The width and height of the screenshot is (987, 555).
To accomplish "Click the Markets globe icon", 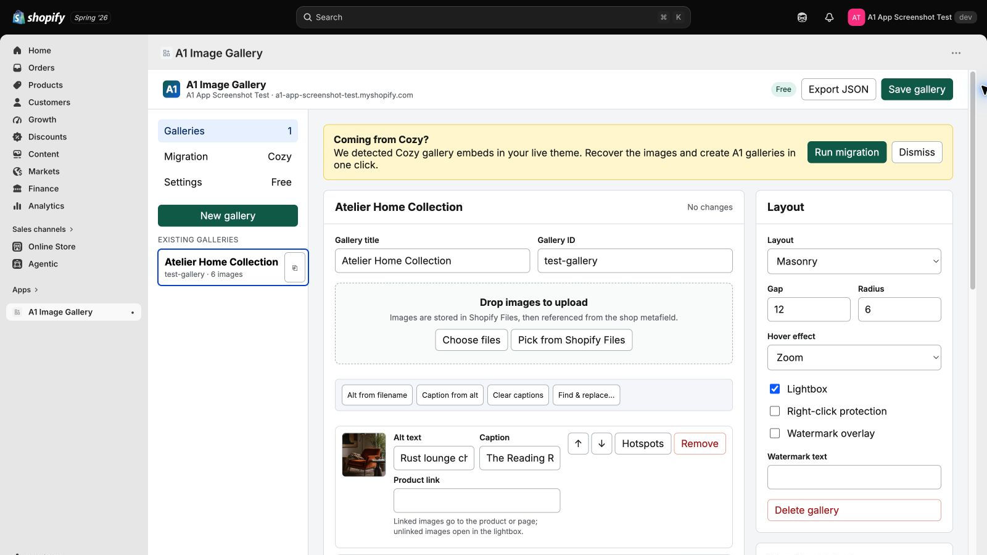I will (17, 171).
